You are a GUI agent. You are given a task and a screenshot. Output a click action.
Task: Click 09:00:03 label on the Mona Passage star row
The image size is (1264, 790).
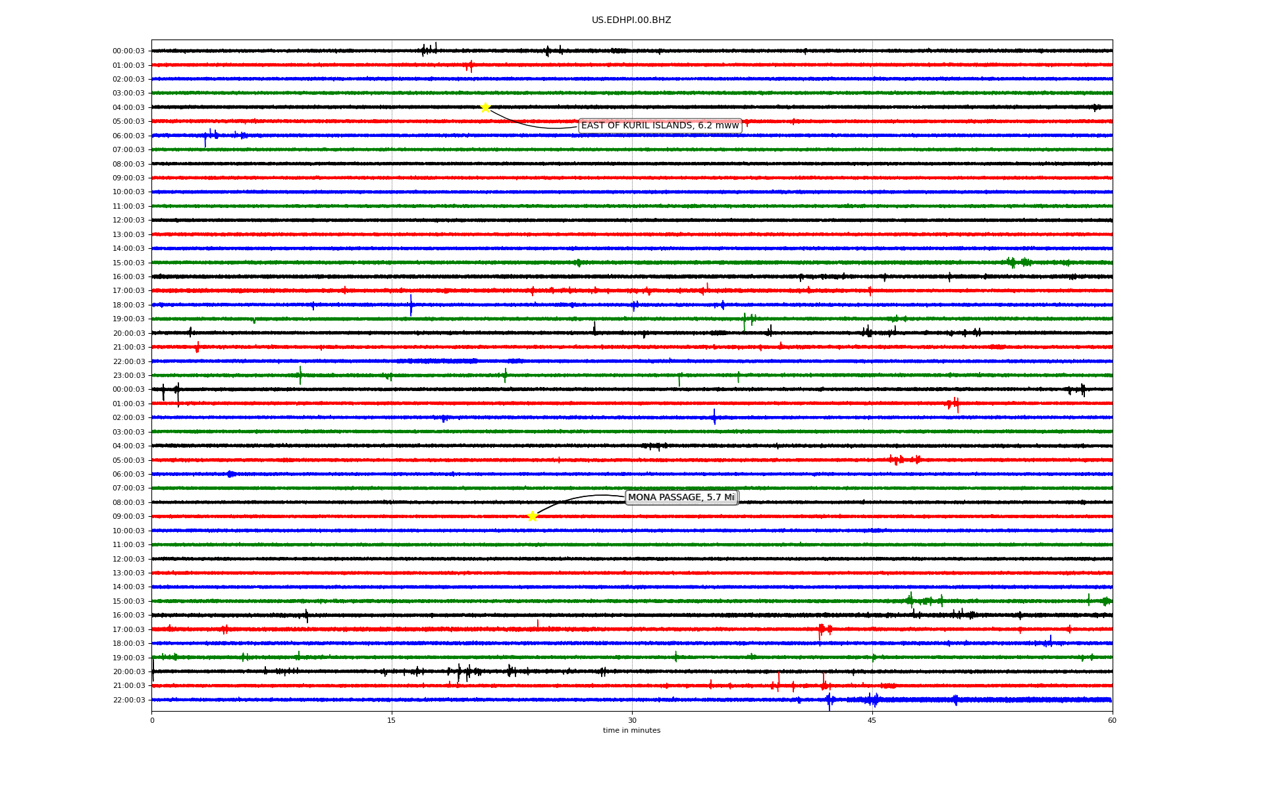tap(128, 517)
